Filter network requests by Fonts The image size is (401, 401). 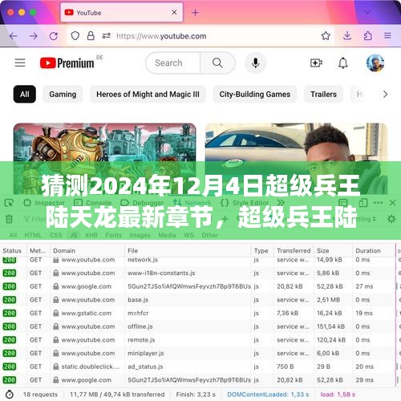coord(113,235)
